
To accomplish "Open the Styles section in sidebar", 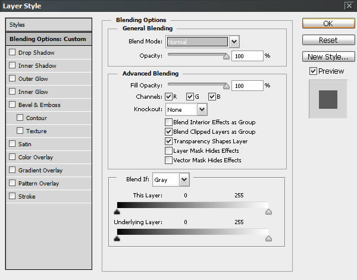I will click(x=48, y=25).
